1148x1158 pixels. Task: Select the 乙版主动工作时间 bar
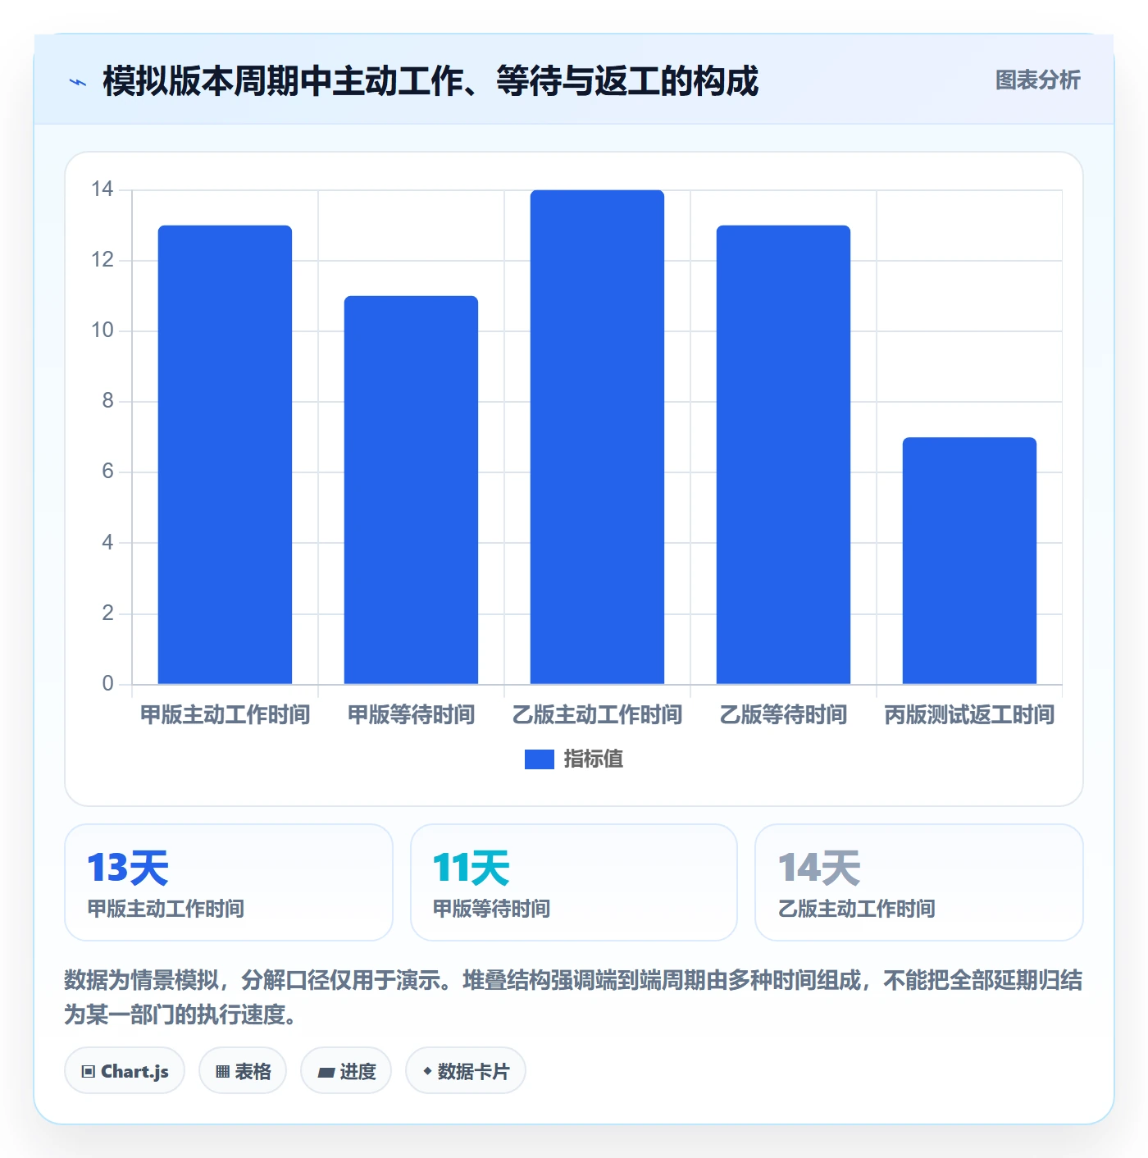coord(597,437)
